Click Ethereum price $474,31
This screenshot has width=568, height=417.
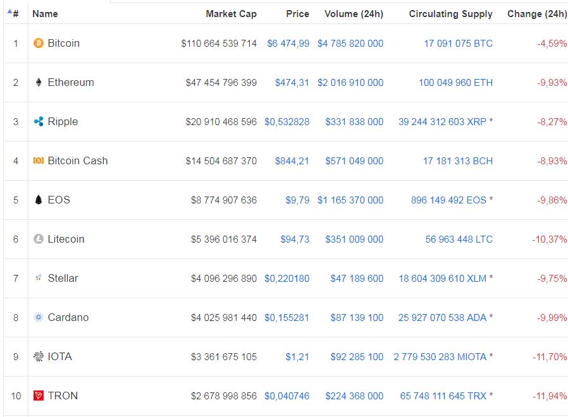292,83
